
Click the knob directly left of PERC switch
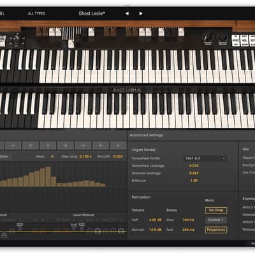coord(222,38)
